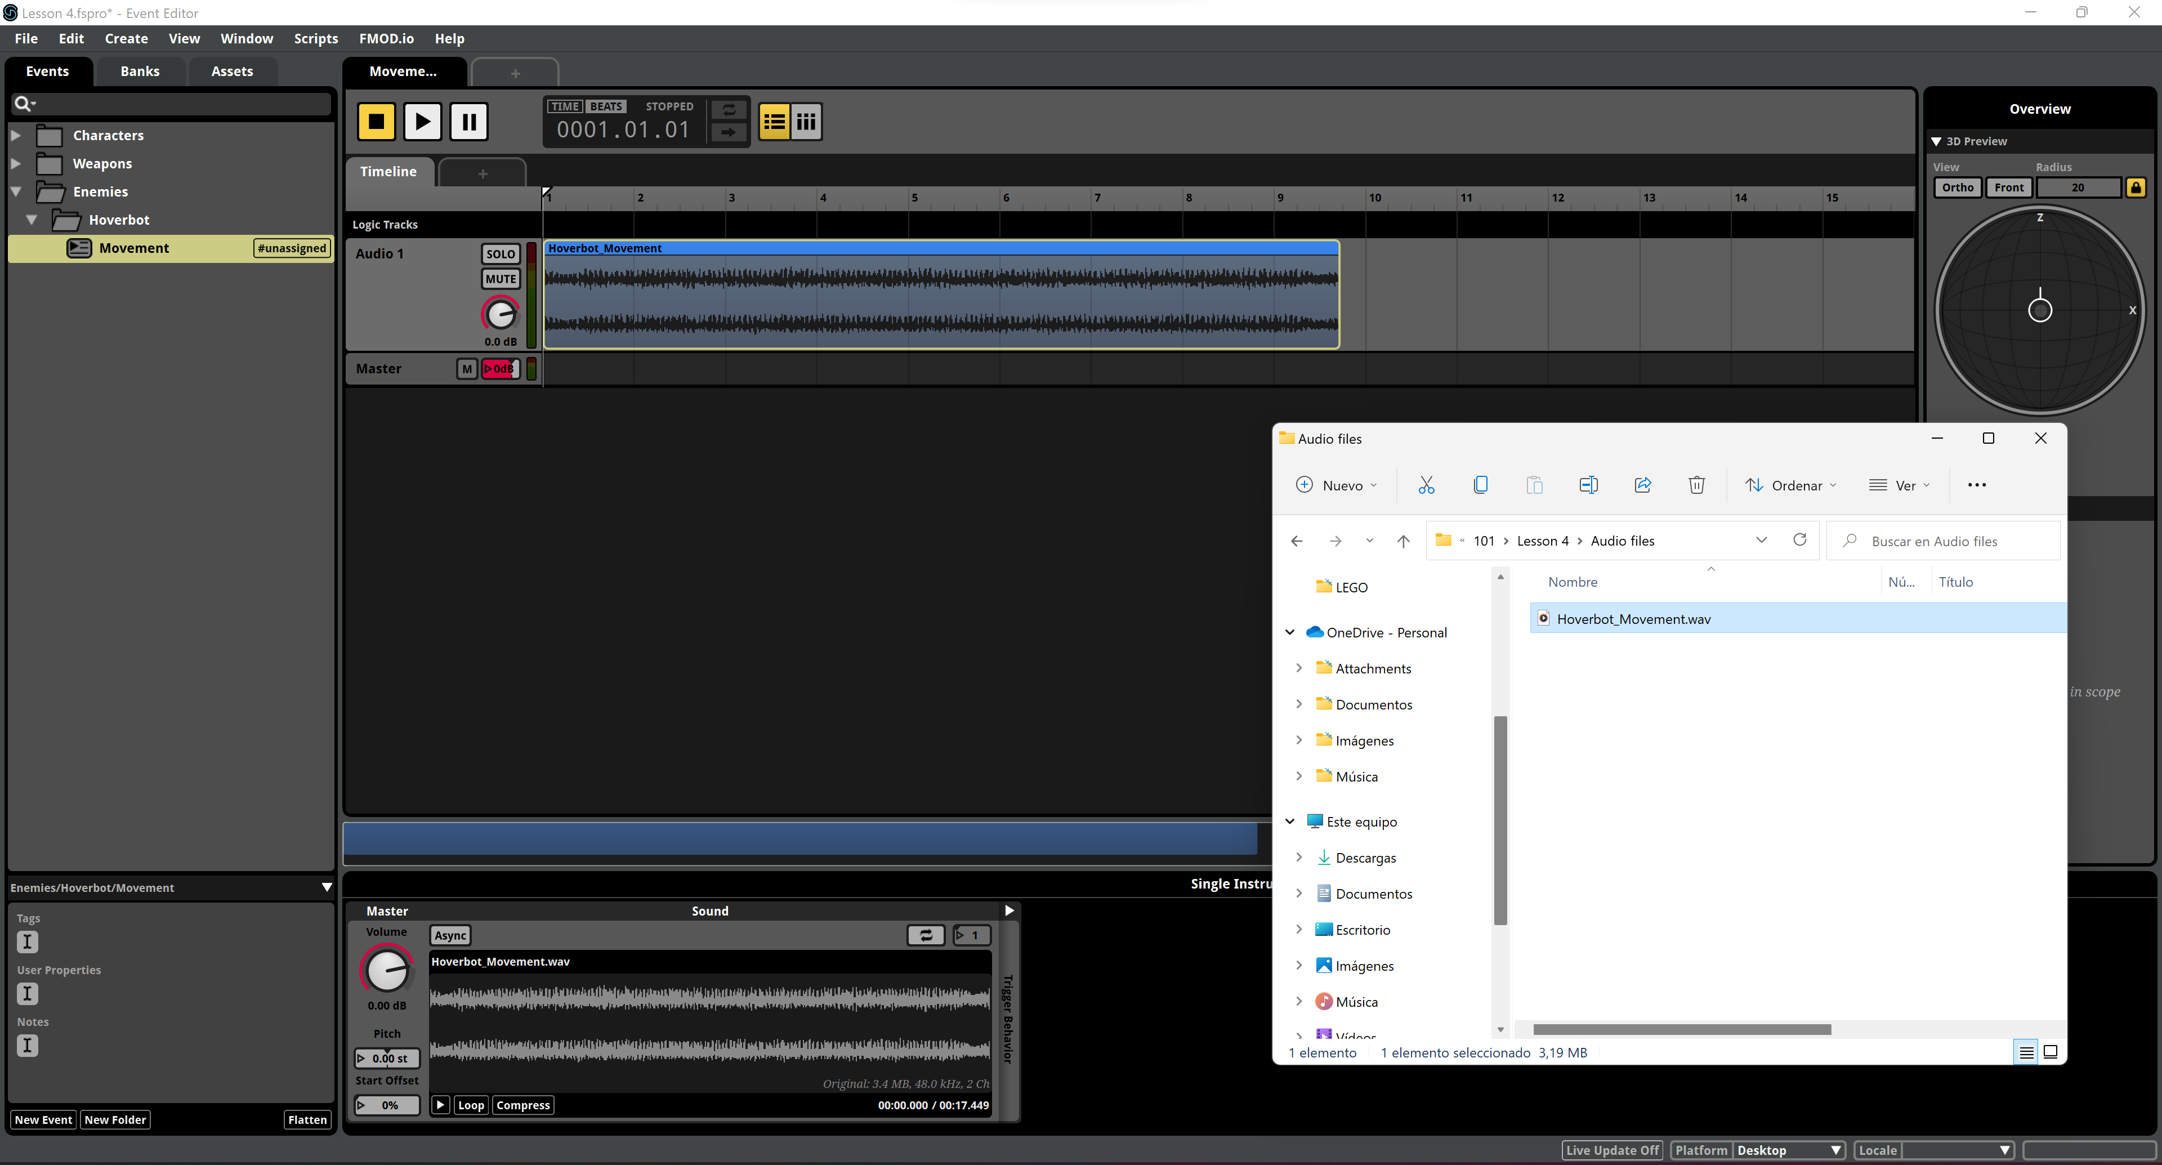Switch to list tracks view icon
Viewport: 2162px width, 1165px height.
coord(774,122)
